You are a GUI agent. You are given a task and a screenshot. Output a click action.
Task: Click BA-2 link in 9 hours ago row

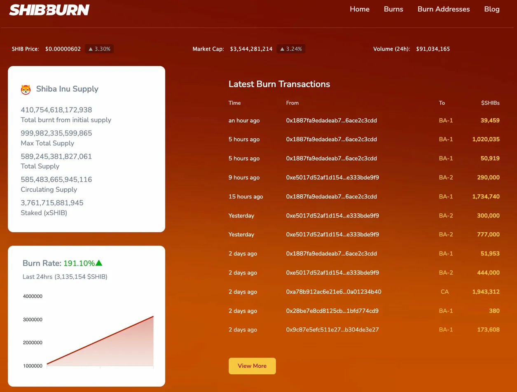(446, 177)
